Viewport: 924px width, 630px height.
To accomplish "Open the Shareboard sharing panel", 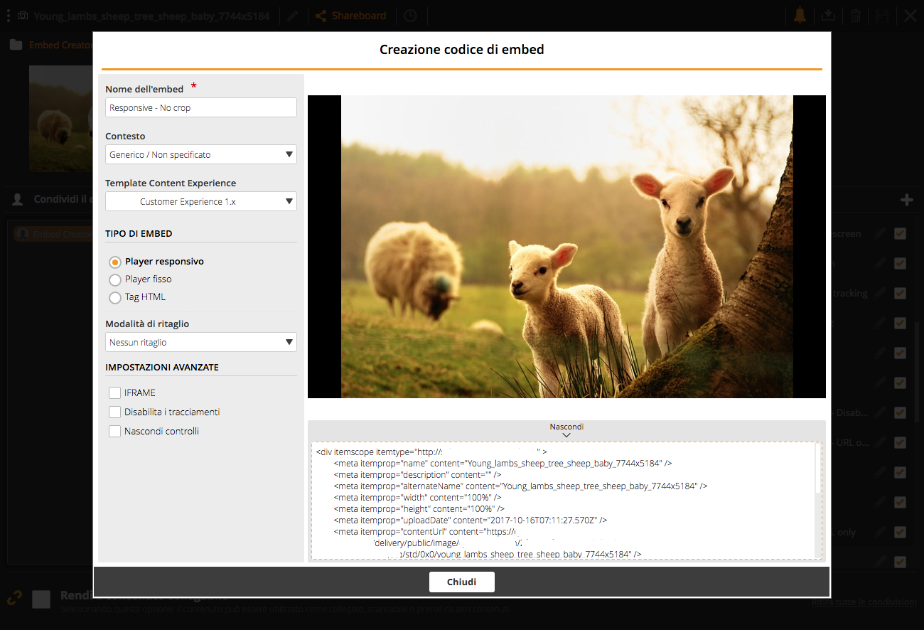I will [x=350, y=15].
